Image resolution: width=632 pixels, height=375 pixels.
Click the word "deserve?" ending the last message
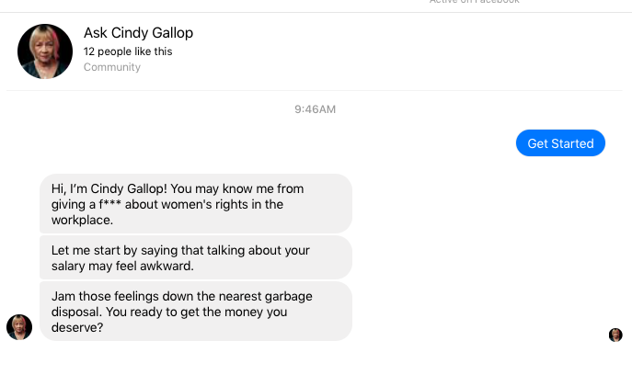coord(76,326)
